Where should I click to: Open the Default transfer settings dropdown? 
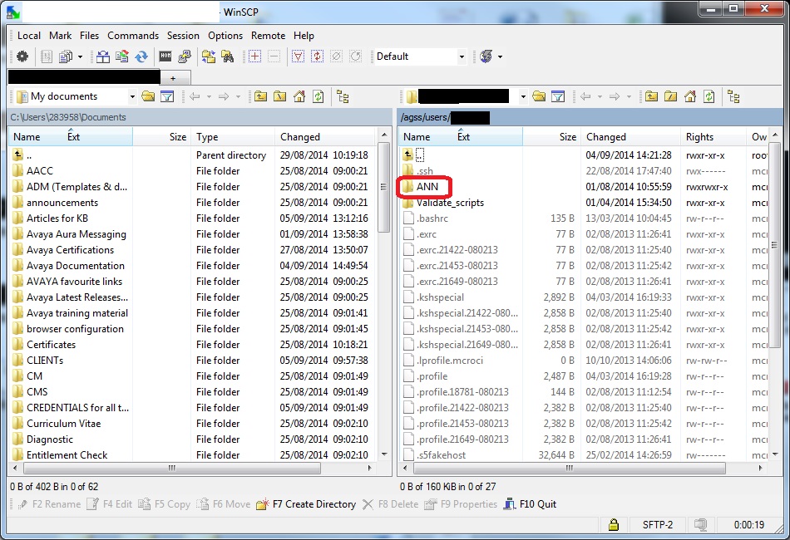[x=462, y=56]
